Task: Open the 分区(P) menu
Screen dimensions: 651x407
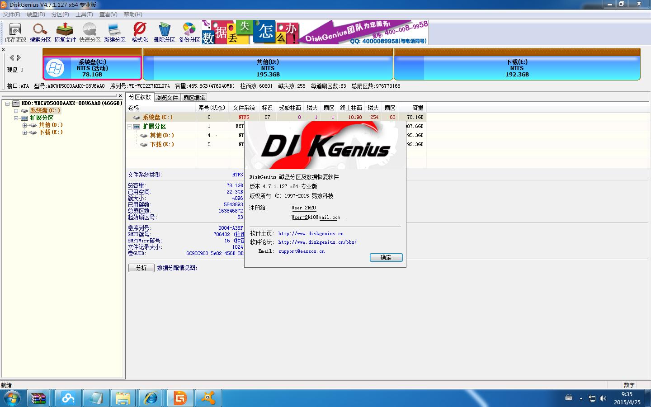Action: [x=60, y=14]
